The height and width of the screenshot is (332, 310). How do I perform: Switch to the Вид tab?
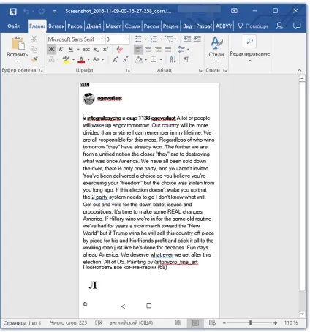[x=187, y=26]
